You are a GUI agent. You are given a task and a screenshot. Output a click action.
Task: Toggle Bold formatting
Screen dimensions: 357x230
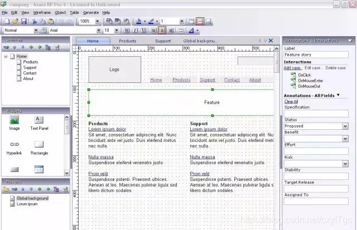click(127, 31)
